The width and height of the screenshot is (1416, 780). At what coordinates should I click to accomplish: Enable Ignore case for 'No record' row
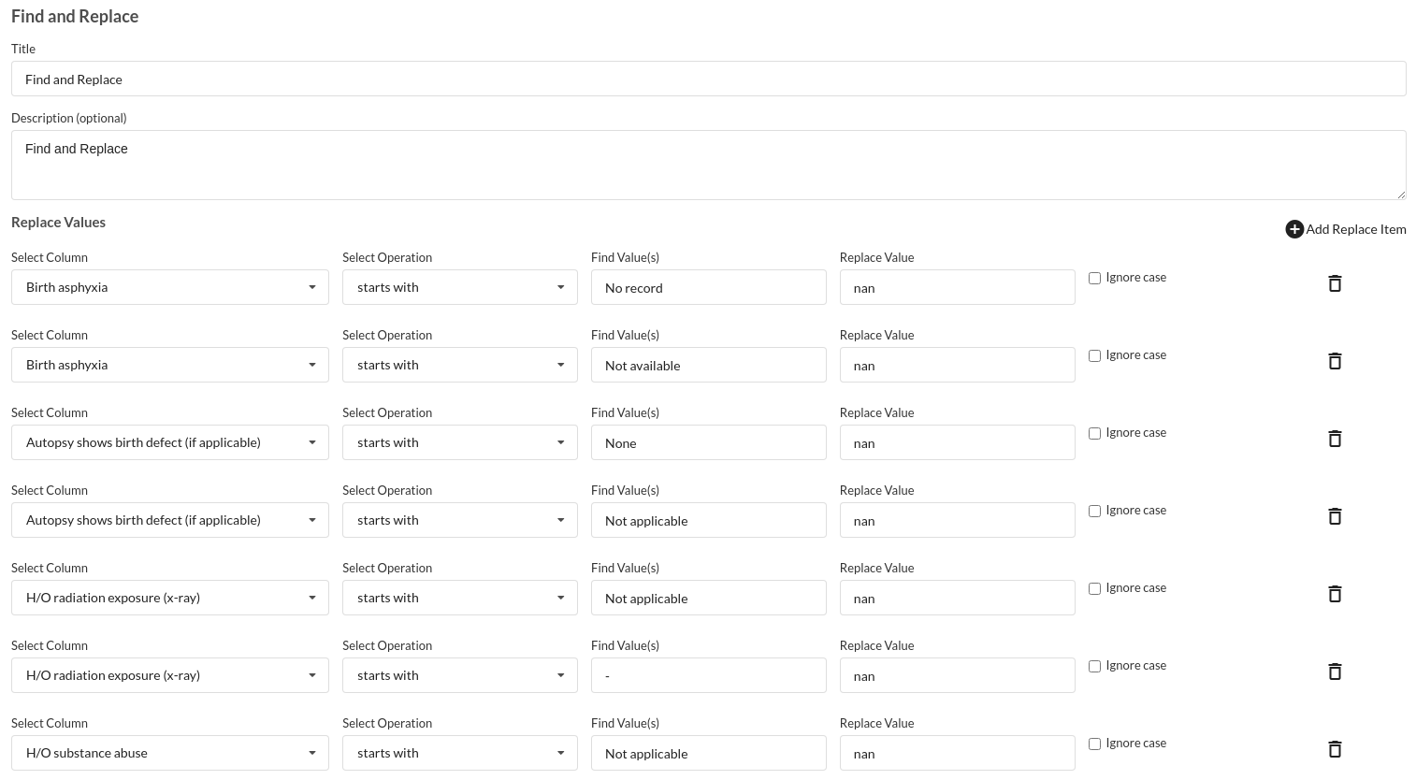pos(1094,278)
